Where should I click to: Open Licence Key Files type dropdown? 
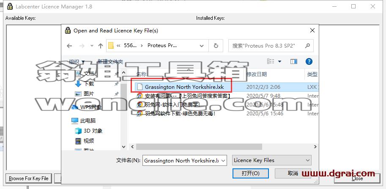click(272, 160)
